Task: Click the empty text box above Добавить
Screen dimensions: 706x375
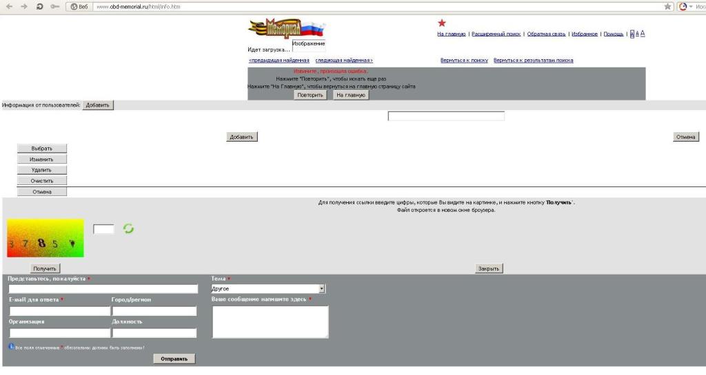Action: [x=446, y=116]
